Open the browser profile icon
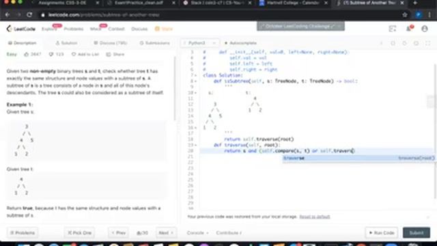The height and width of the screenshot is (246, 437). (419, 15)
